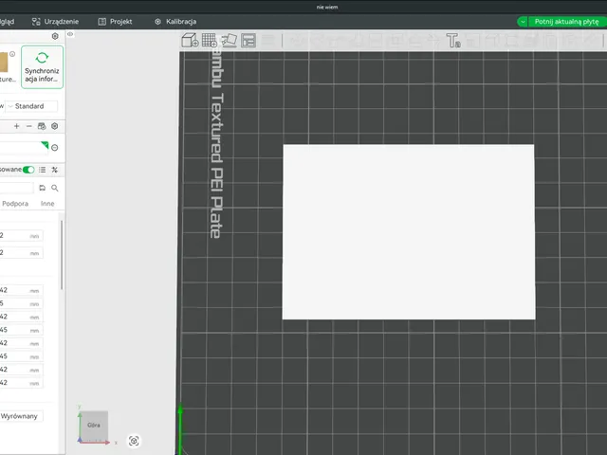Click the textured plate type thumbnail
Viewport: 607px width, 455px height.
click(x=4, y=63)
